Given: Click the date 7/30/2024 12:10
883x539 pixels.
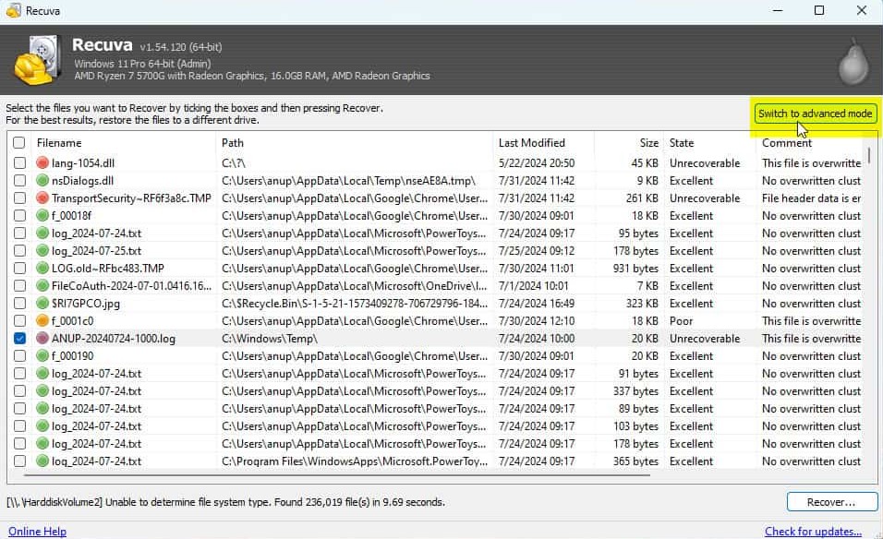Looking at the screenshot, I should click(537, 320).
